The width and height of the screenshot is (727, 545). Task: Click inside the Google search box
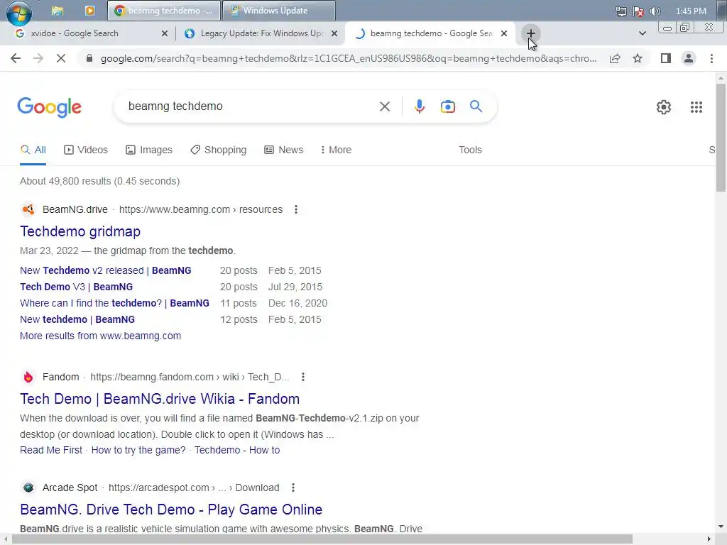251,106
